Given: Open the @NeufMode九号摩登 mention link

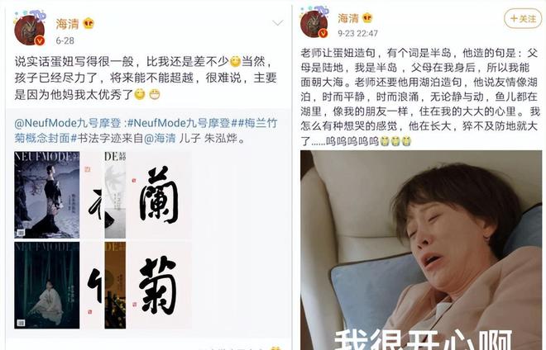Looking at the screenshot, I should pyautogui.click(x=69, y=123).
